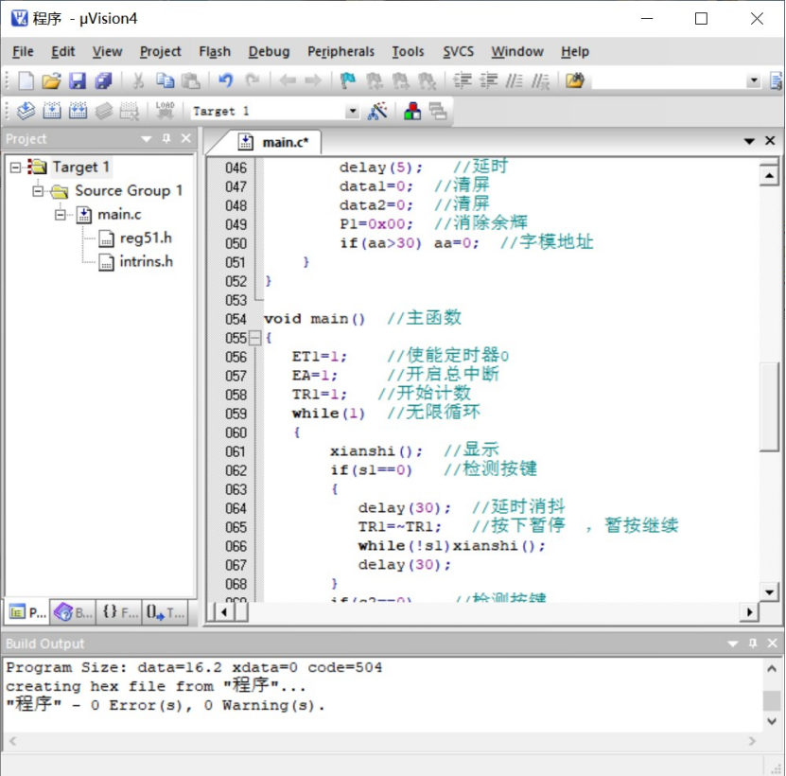The height and width of the screenshot is (776, 786).
Task: Open Target Options with the magic wand icon
Action: (x=377, y=111)
